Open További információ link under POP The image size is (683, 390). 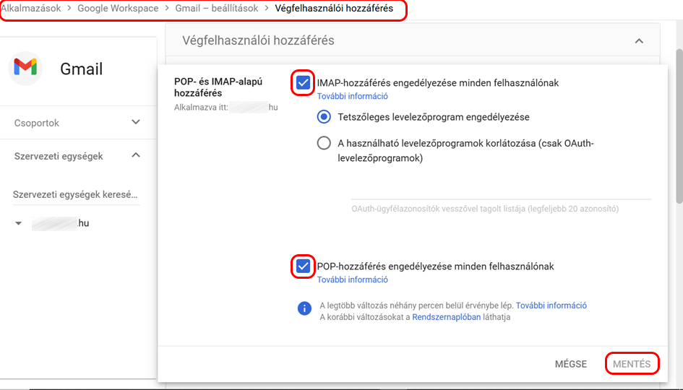pos(353,279)
